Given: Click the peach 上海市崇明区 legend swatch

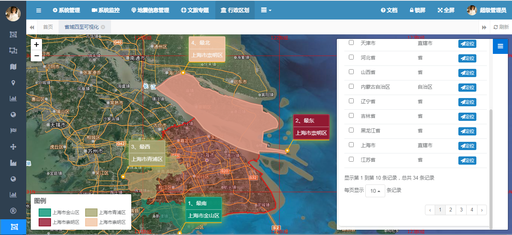Looking at the screenshot, I should click(91, 222).
